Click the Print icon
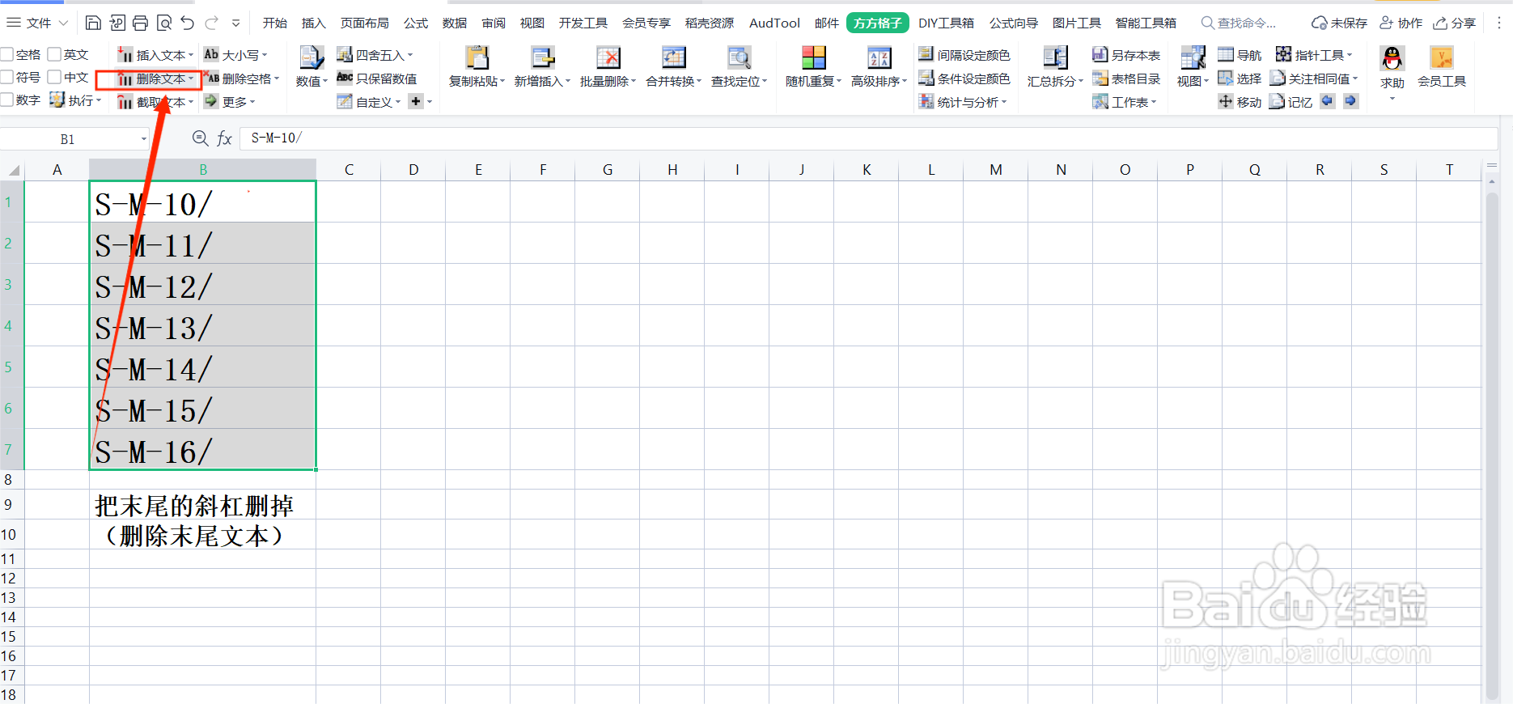Image resolution: width=1513 pixels, height=704 pixels. [140, 23]
